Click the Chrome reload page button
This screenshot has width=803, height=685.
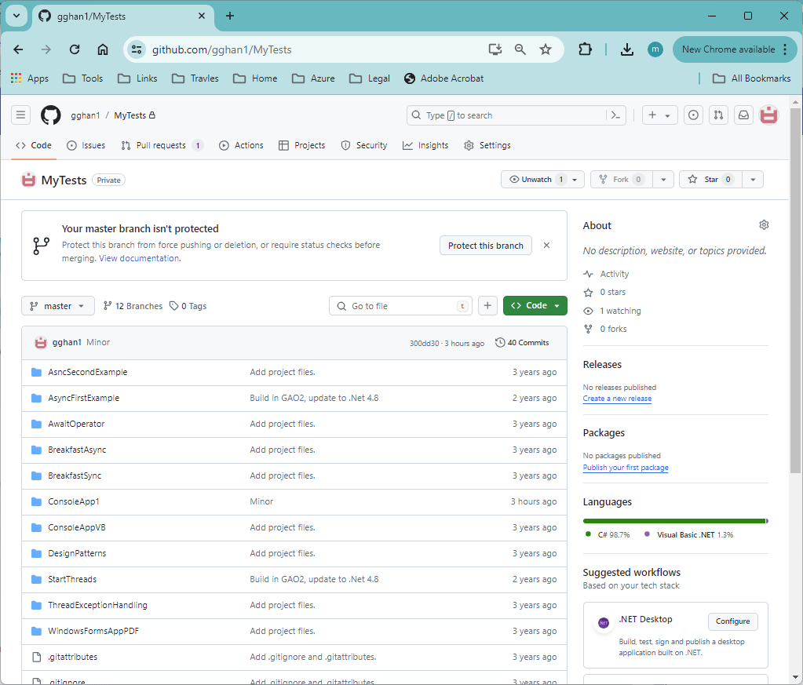[x=75, y=49]
